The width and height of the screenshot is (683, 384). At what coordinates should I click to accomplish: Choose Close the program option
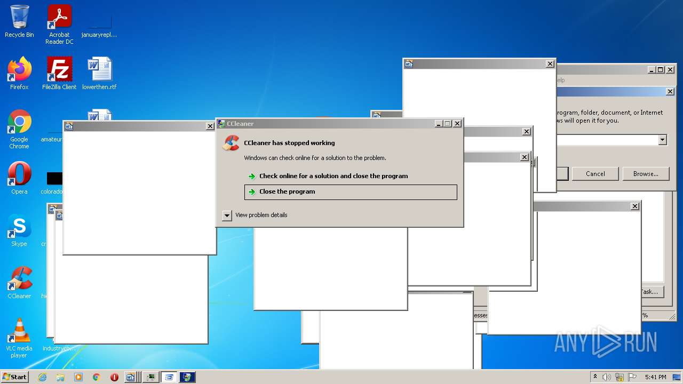tap(351, 192)
